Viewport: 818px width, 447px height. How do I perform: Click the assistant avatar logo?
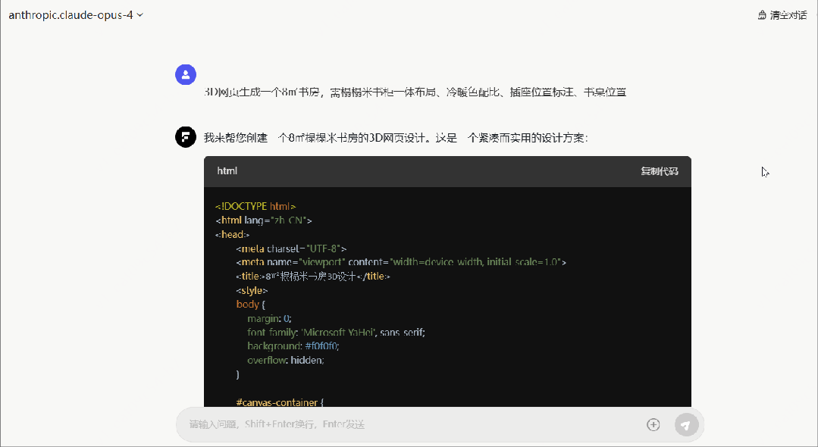click(x=186, y=137)
